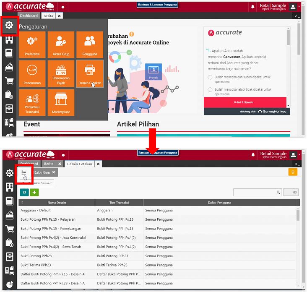This screenshot has width=307, height=292.
Task: Select the Desain Cetakan tab
Action: [x=79, y=164]
